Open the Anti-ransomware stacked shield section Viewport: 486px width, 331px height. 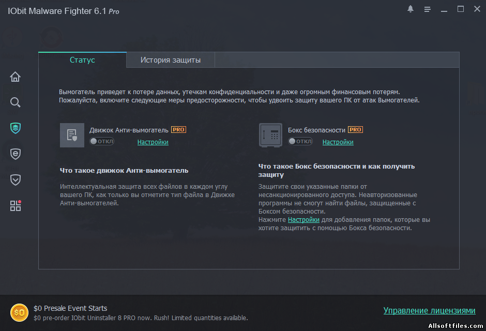[15, 128]
